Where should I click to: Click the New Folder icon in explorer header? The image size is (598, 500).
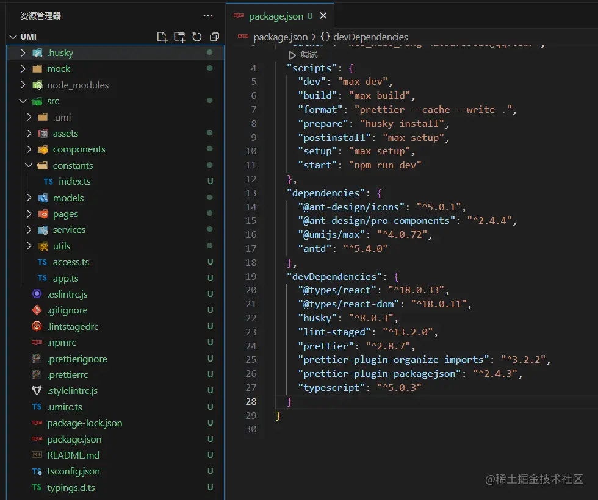tap(179, 37)
